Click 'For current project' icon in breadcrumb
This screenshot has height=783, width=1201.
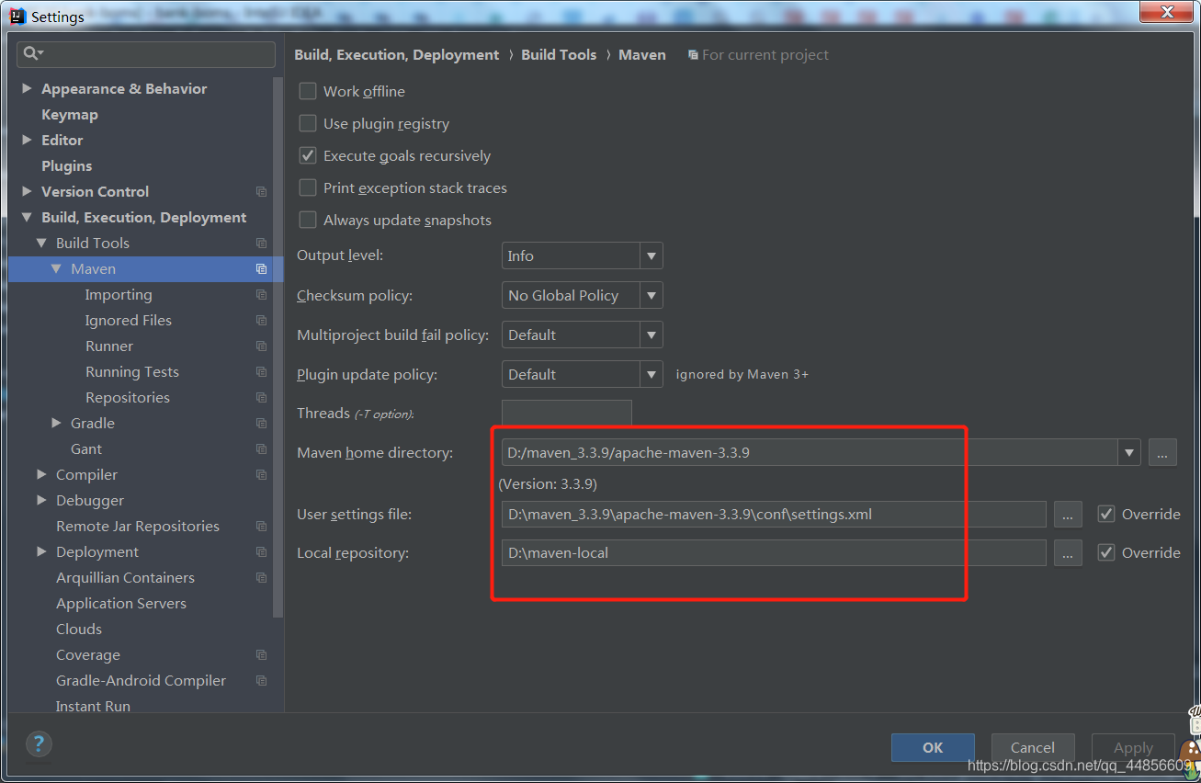pos(693,55)
